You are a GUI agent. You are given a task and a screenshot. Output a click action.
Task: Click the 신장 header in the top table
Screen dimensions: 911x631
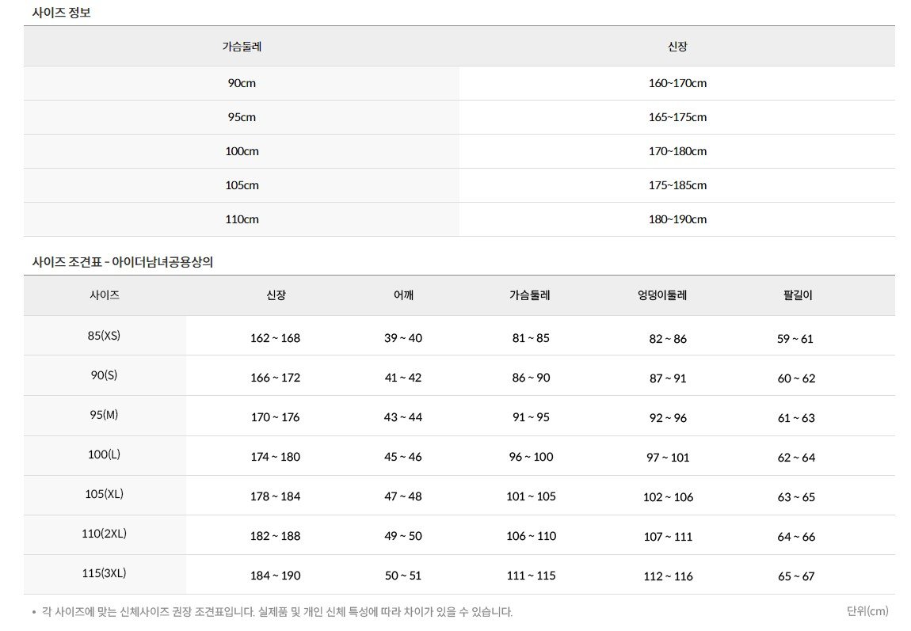click(677, 47)
